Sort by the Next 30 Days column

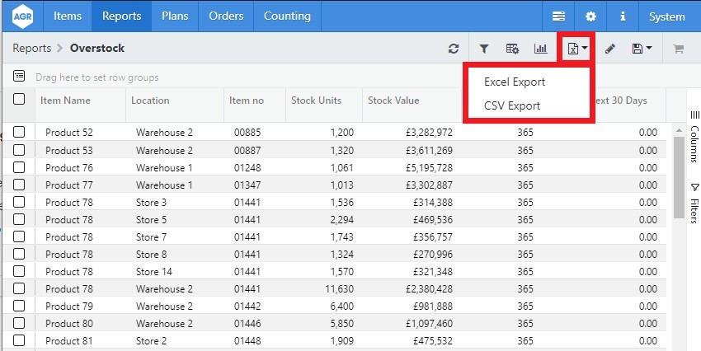pyautogui.click(x=621, y=101)
